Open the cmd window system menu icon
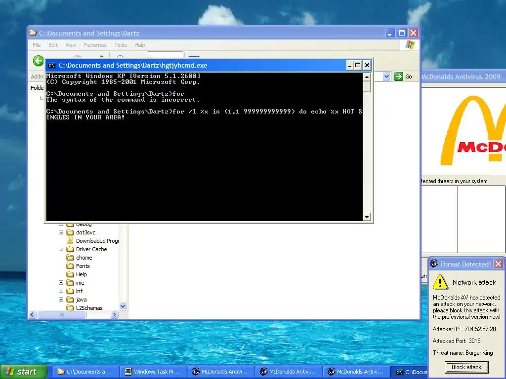 [51, 66]
